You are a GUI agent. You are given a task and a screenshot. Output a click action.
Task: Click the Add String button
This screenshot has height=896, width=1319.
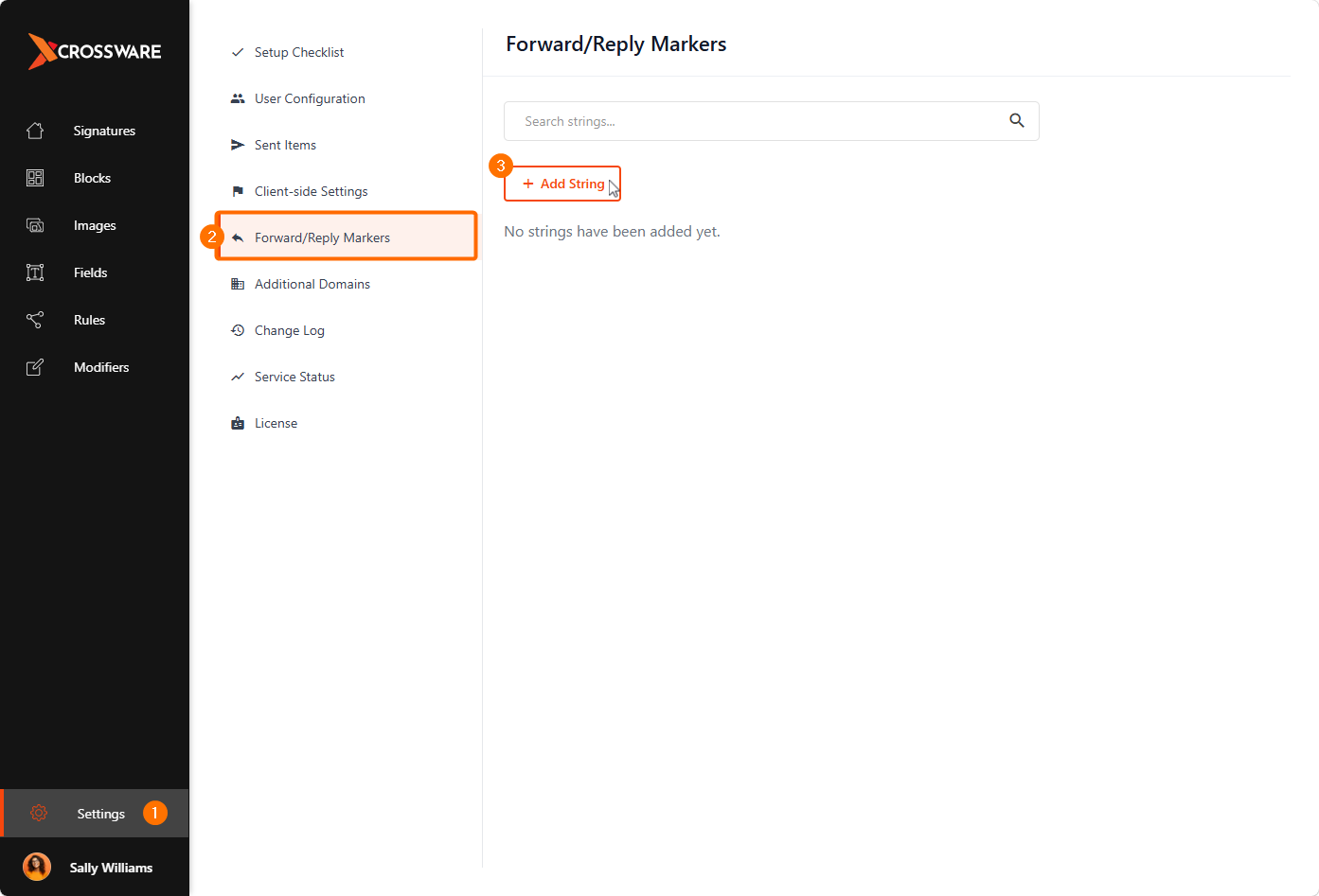562,184
